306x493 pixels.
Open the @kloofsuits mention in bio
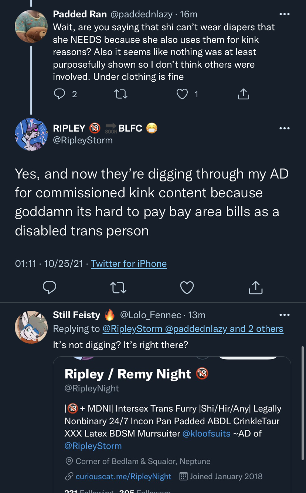(x=207, y=433)
